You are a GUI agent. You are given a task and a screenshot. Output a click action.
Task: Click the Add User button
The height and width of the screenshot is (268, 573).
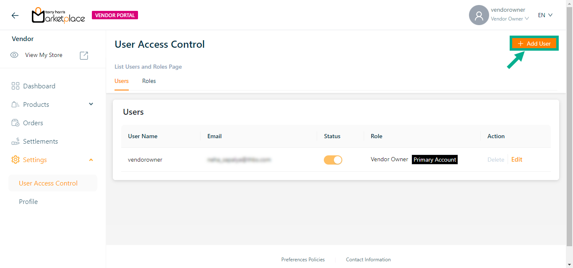tap(534, 44)
